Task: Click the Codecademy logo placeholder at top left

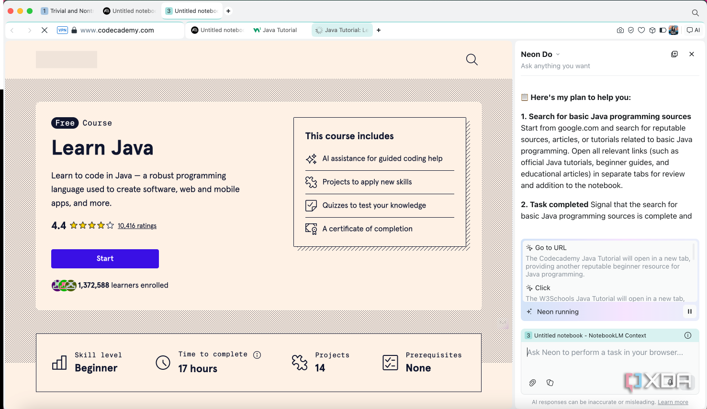Action: 67,59
